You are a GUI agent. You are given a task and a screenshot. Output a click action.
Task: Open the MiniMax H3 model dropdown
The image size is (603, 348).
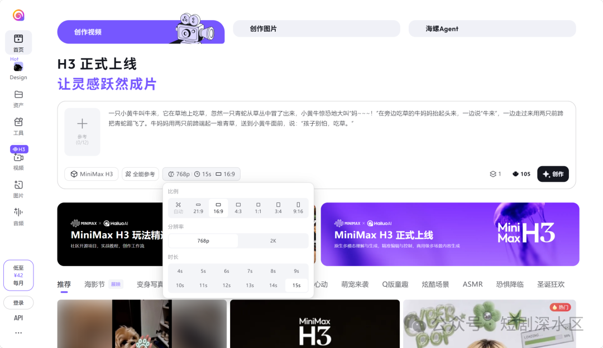[92, 174]
